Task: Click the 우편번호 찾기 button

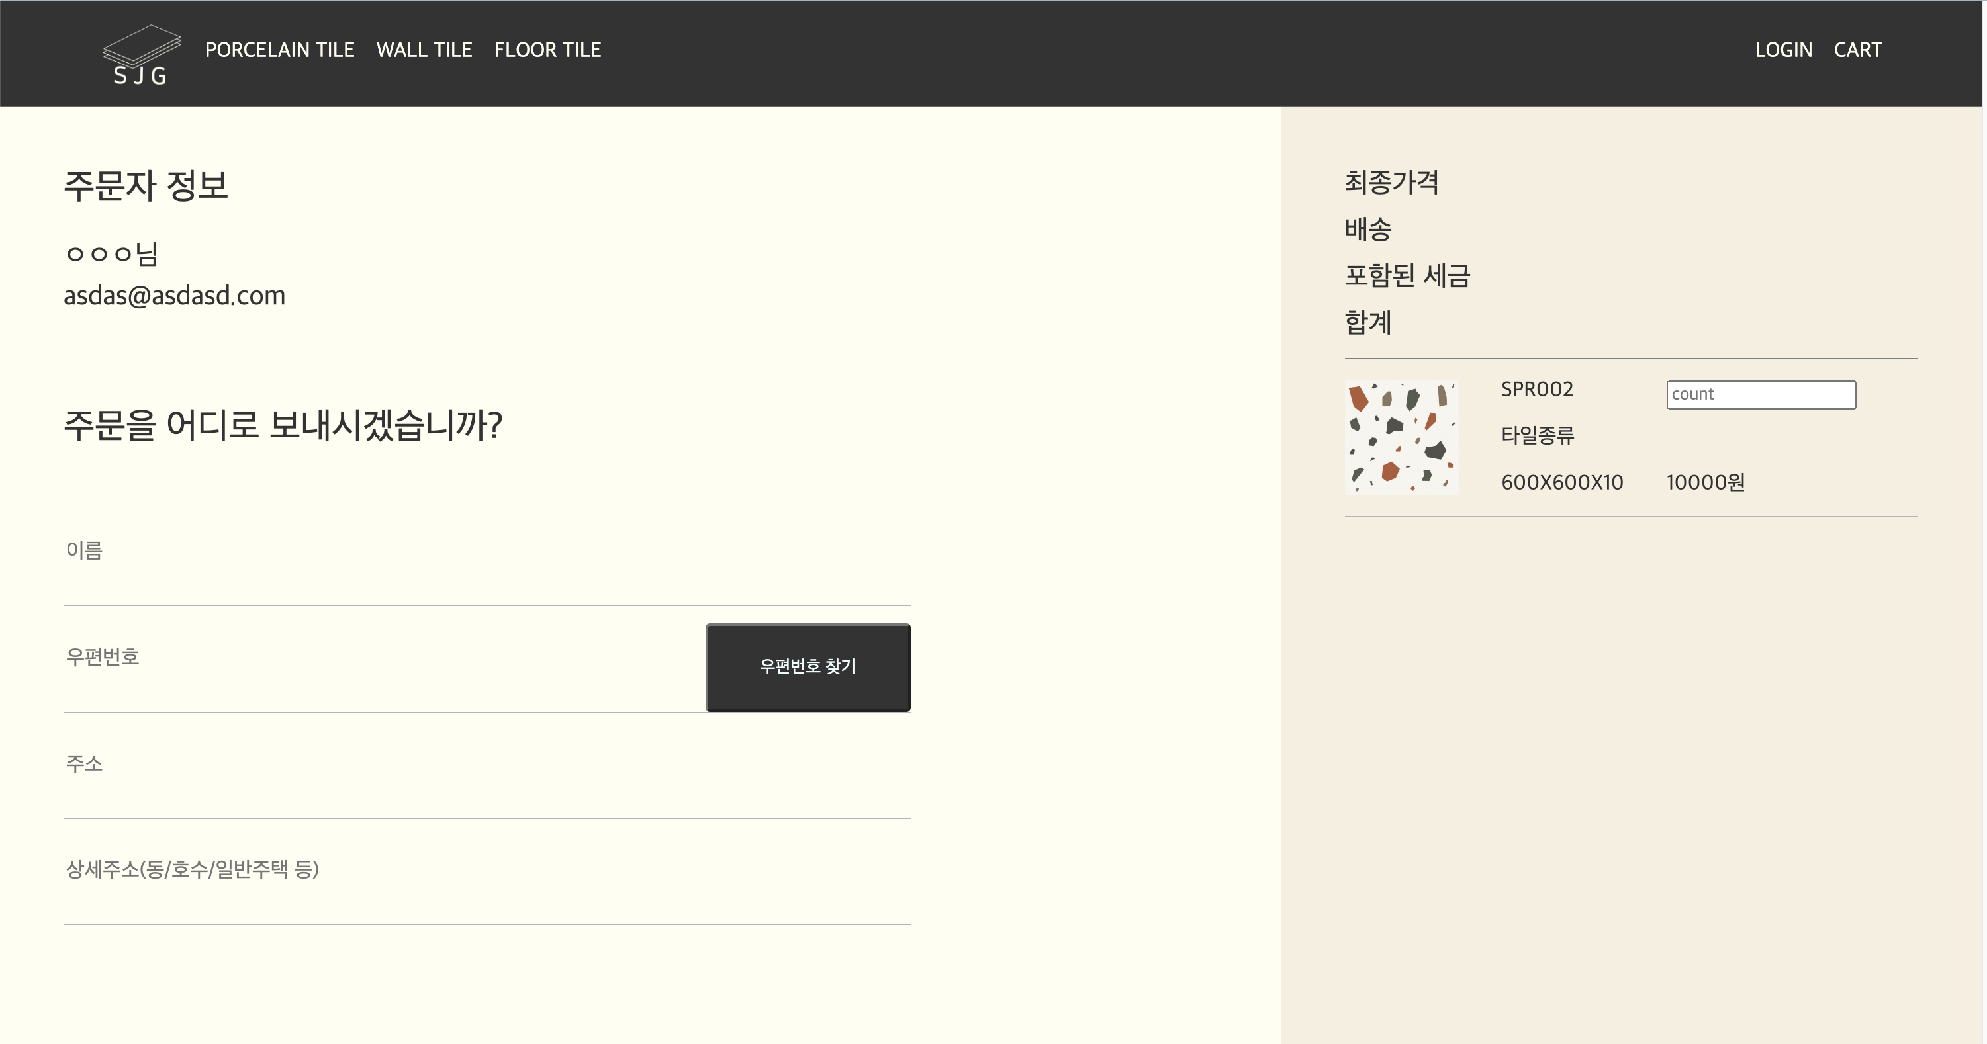Action: click(808, 667)
